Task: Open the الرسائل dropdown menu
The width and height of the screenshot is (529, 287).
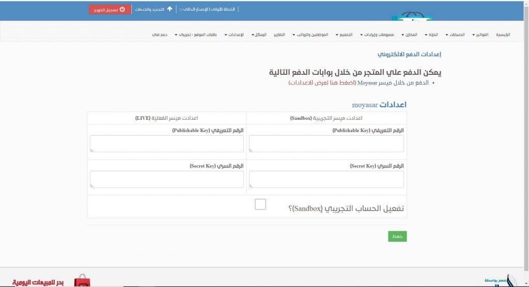Action: pyautogui.click(x=259, y=35)
